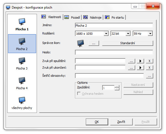Confirm with the OK button
Viewport: 166px width, 134px height.
click(97, 122)
